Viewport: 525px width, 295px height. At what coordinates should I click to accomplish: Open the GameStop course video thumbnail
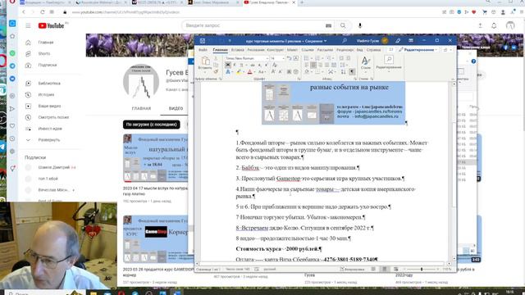(156, 239)
